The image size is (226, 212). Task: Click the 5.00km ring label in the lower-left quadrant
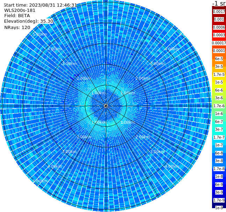pyautogui.click(x=40, y=181)
